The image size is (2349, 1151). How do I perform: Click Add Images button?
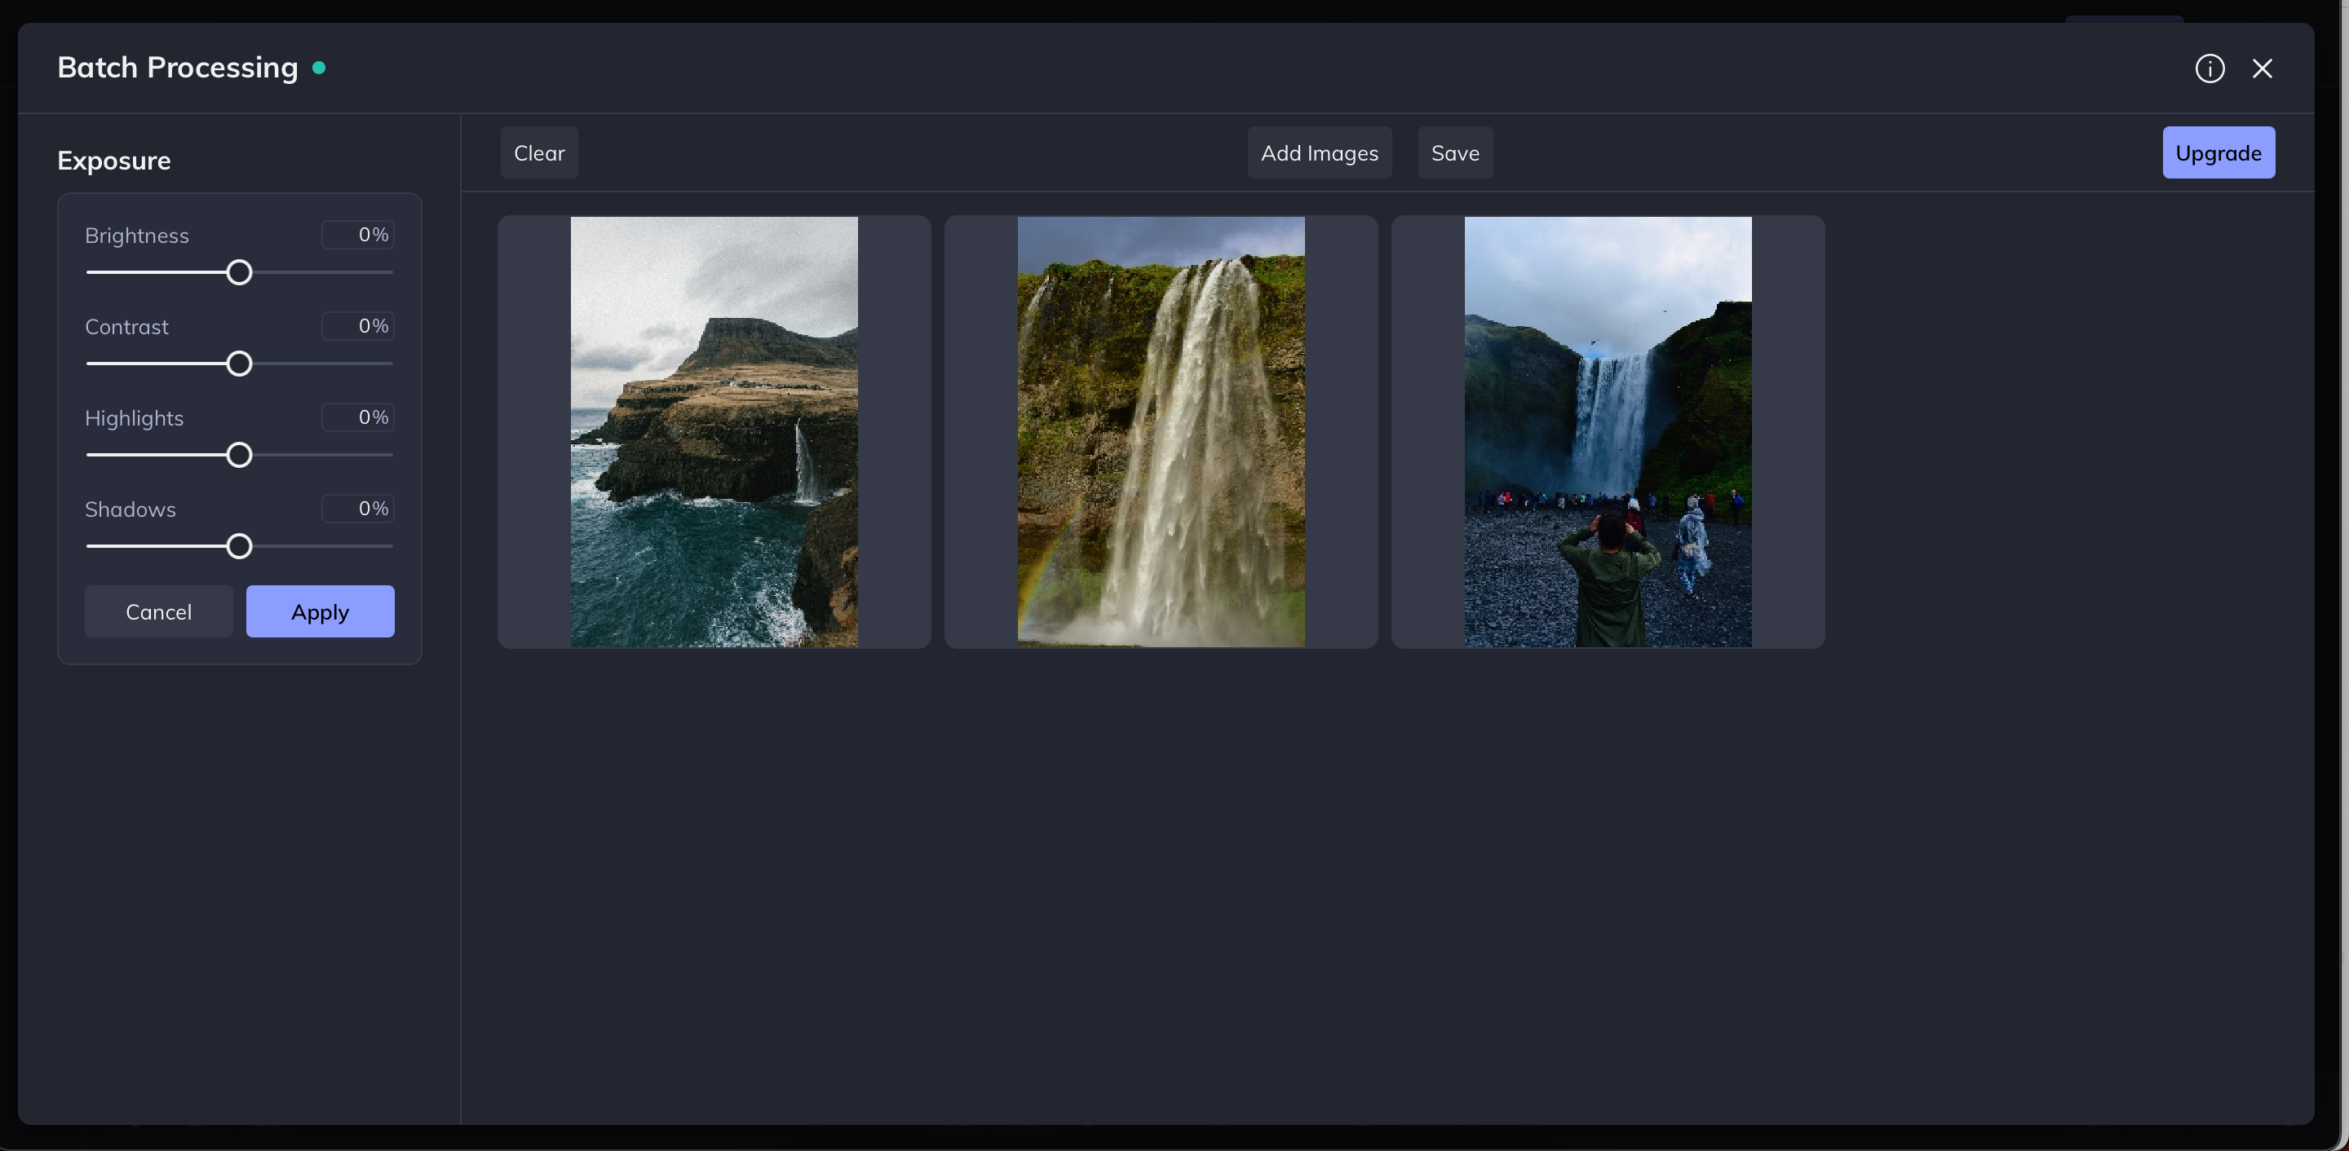click(1319, 153)
